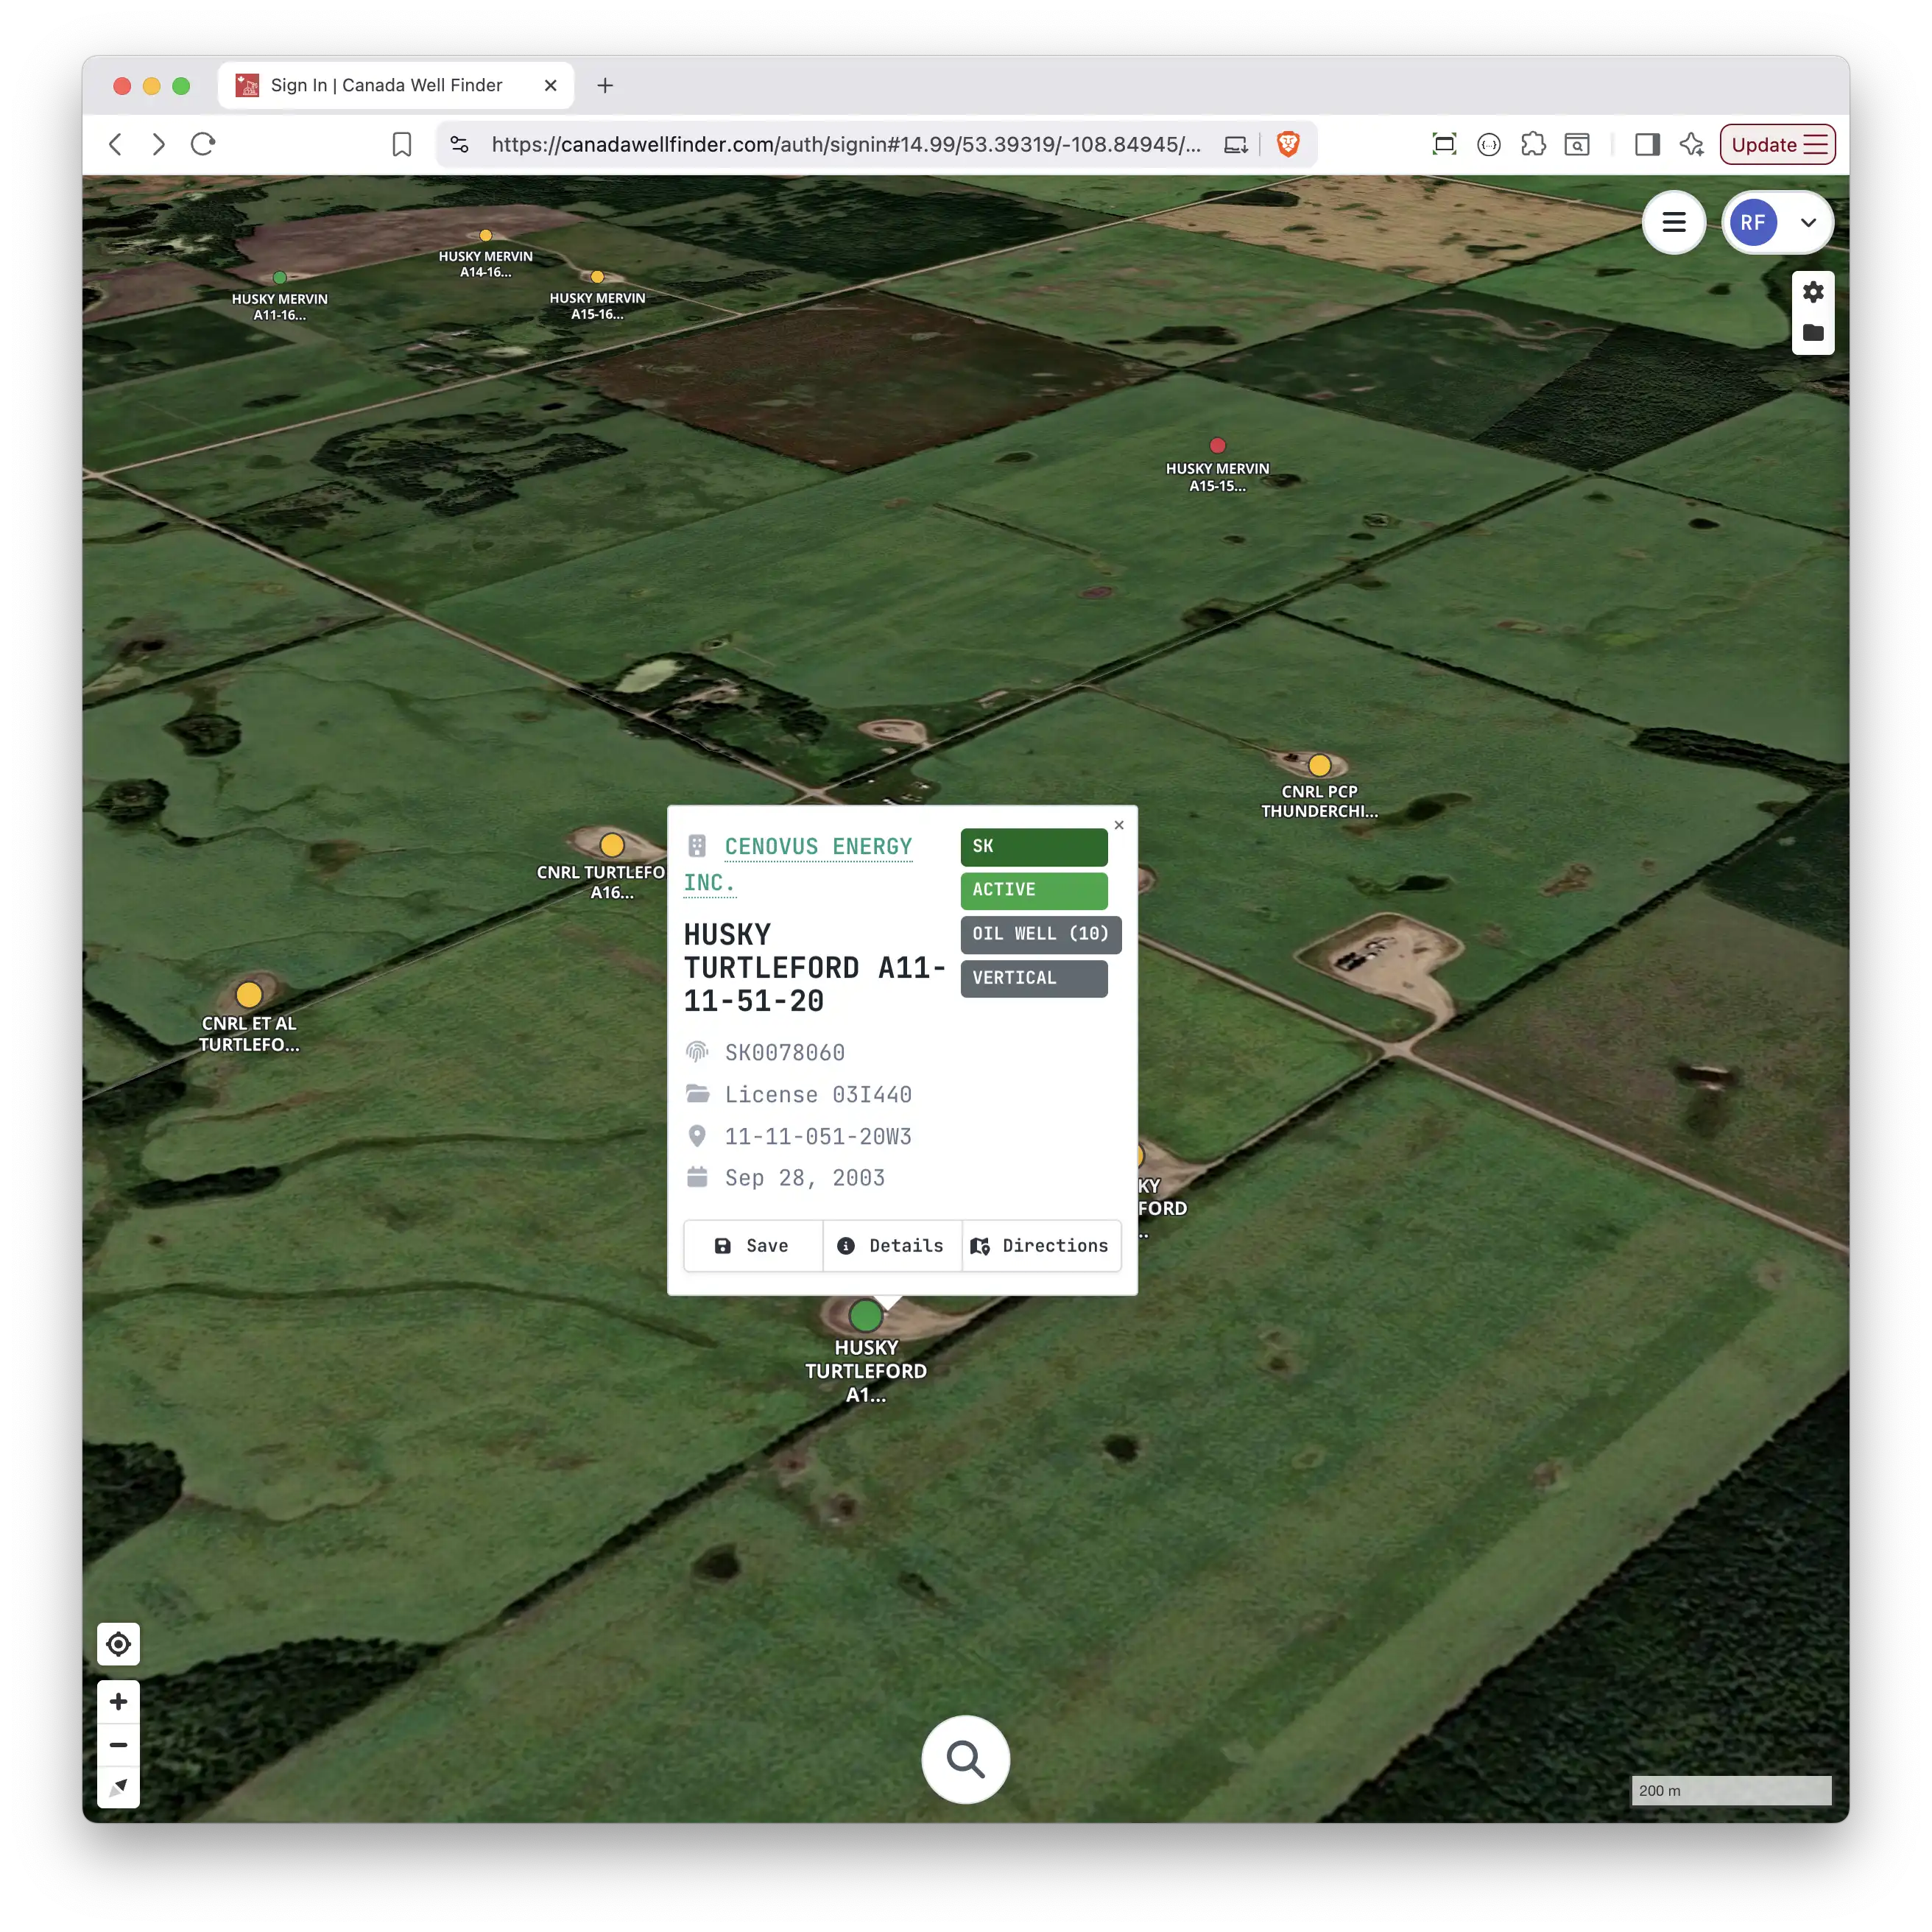Screen dimensions: 1932x1932
Task: Follow the Cenovus Energy Inc. link
Action: click(x=818, y=846)
